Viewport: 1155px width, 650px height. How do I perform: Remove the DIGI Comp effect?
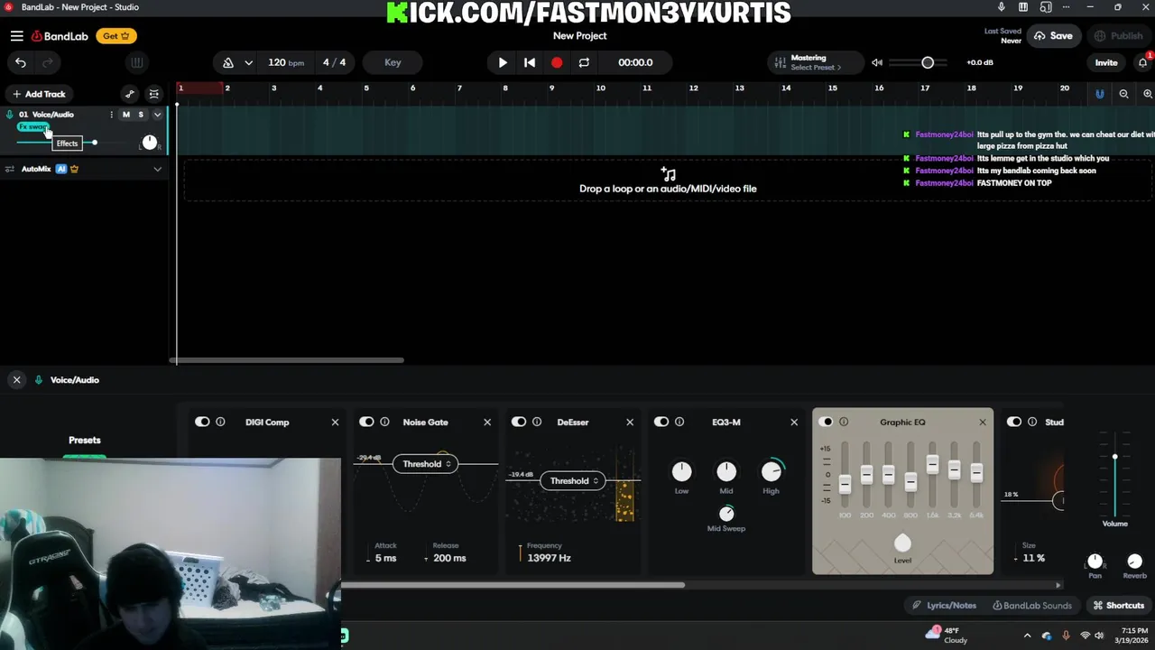pyautogui.click(x=335, y=422)
